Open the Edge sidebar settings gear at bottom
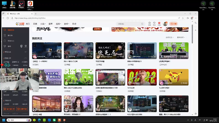Image resolution: width=219 pixels, height=123 pixels. (196, 114)
